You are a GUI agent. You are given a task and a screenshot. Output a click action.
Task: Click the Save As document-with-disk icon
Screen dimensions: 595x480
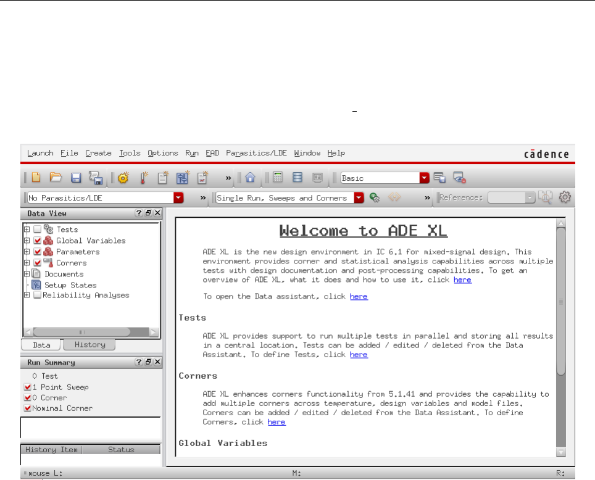coord(96,178)
